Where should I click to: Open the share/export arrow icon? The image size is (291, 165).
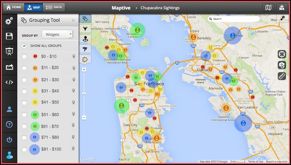pyautogui.click(x=9, y=67)
